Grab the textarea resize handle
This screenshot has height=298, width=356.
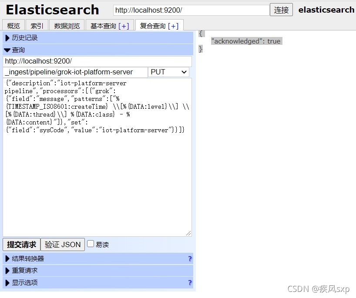point(189,233)
